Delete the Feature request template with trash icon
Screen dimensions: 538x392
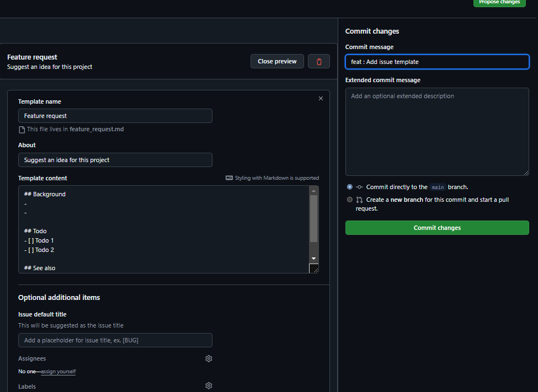319,61
